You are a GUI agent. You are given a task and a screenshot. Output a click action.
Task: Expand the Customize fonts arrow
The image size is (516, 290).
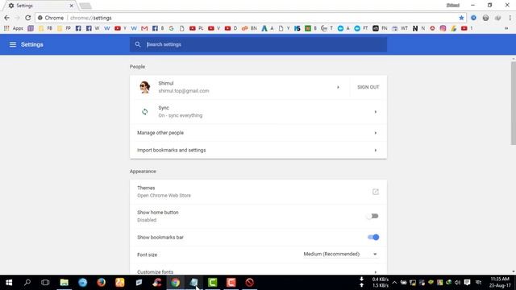pos(375,272)
